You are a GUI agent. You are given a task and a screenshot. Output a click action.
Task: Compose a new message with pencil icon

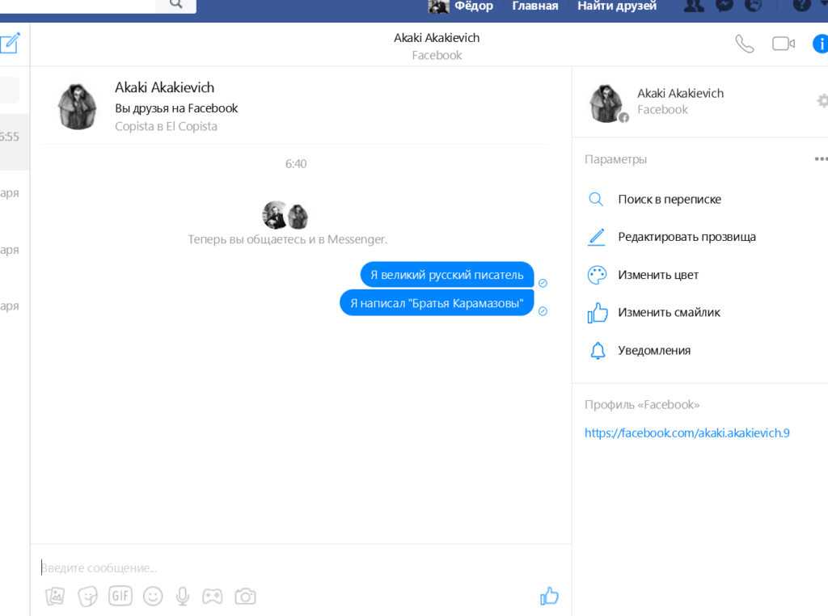pos(10,43)
